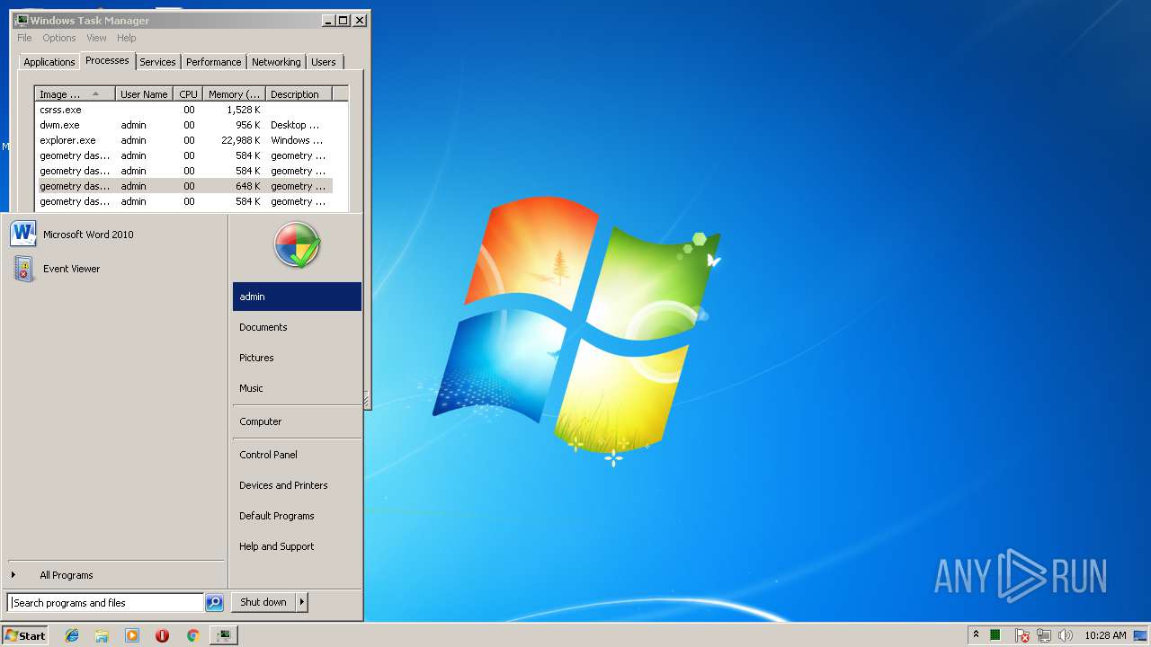This screenshot has height=647, width=1151.
Task: Expand All Programs list
Action: pyautogui.click(x=115, y=575)
